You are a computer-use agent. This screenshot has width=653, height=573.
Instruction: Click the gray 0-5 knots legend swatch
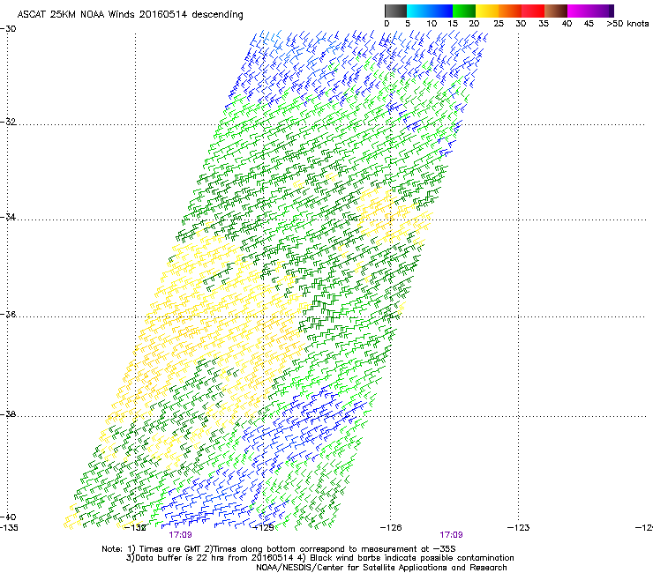(x=395, y=11)
